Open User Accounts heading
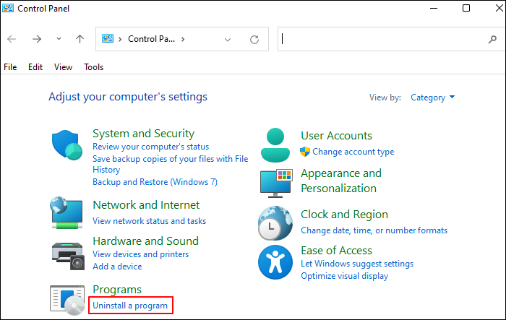This screenshot has height=320, width=506. 336,136
